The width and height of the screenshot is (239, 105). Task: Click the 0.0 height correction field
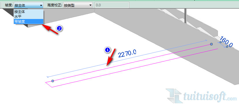112,5
